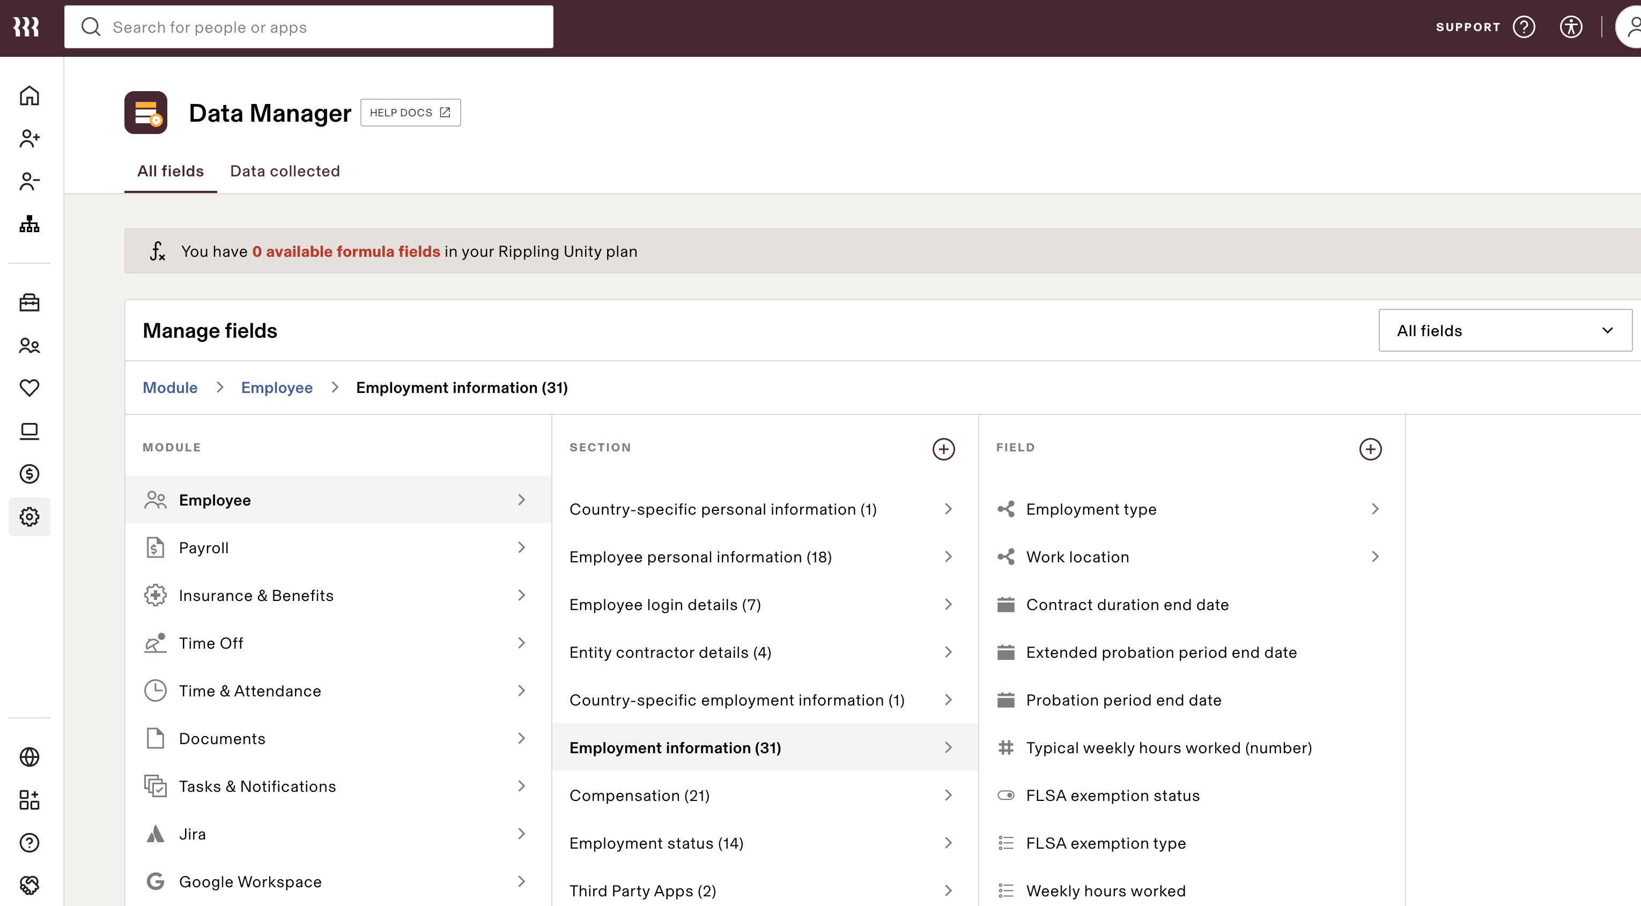Expand the Insurance & Benefits chevron

pos(521,595)
